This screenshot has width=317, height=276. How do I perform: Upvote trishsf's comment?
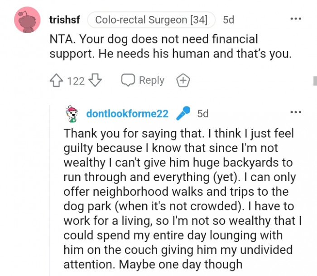57,81
